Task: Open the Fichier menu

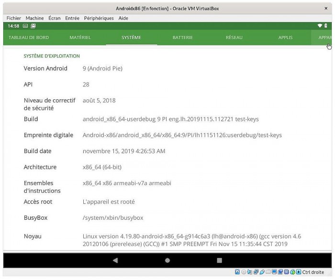Action: click(x=14, y=18)
